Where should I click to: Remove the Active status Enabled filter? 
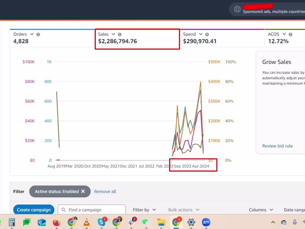tap(83, 192)
